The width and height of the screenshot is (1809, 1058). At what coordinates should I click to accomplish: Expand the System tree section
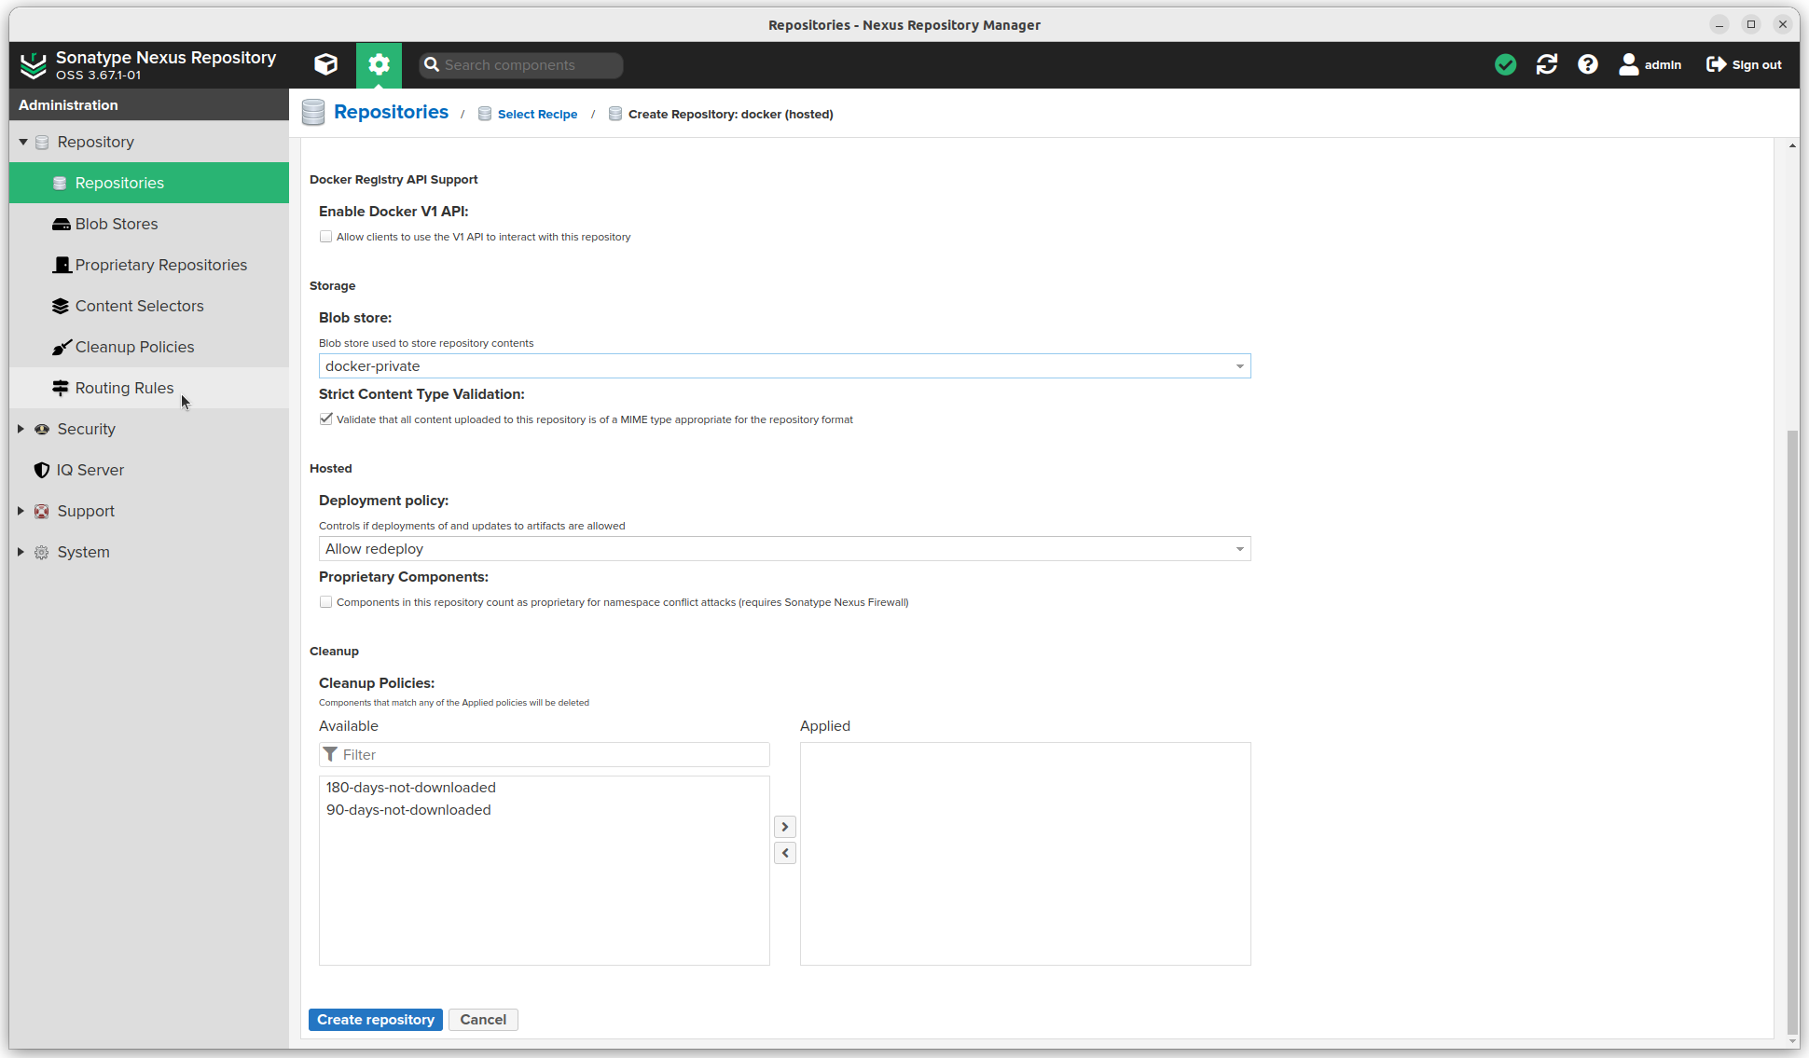(x=21, y=552)
